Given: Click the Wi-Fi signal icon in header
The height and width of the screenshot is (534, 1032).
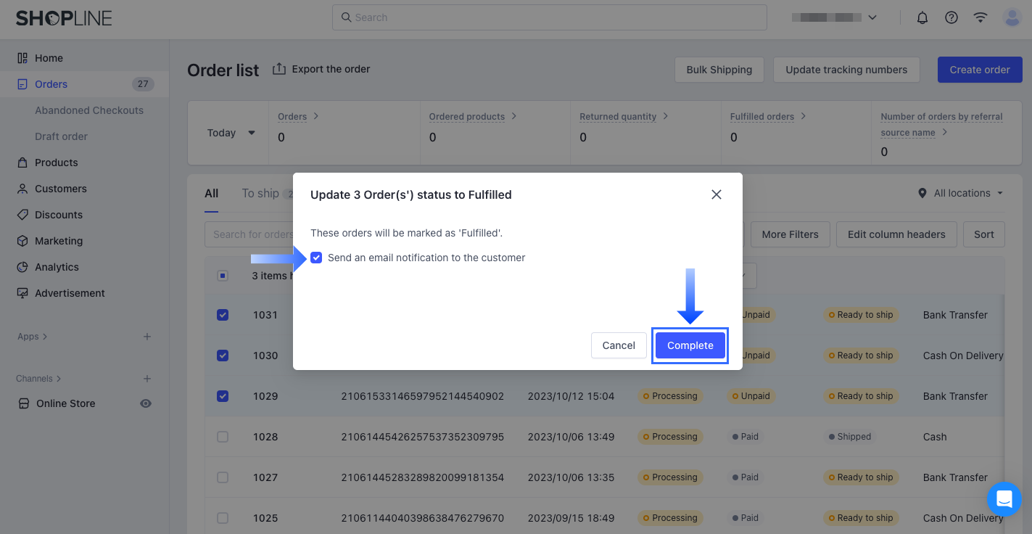Looking at the screenshot, I should click(x=981, y=17).
